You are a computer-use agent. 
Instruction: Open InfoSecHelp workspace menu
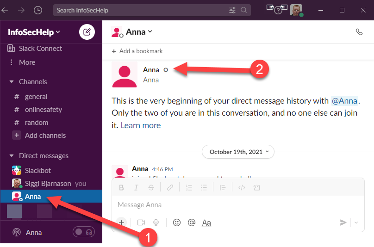(34, 32)
